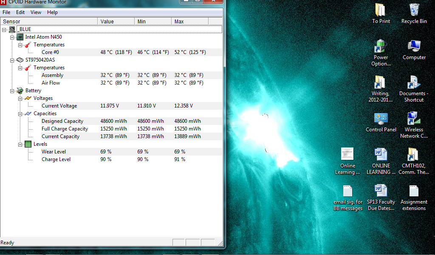Click the 48 °C Core #0 value
Screen dimensions: 435x255
[x=116, y=52]
